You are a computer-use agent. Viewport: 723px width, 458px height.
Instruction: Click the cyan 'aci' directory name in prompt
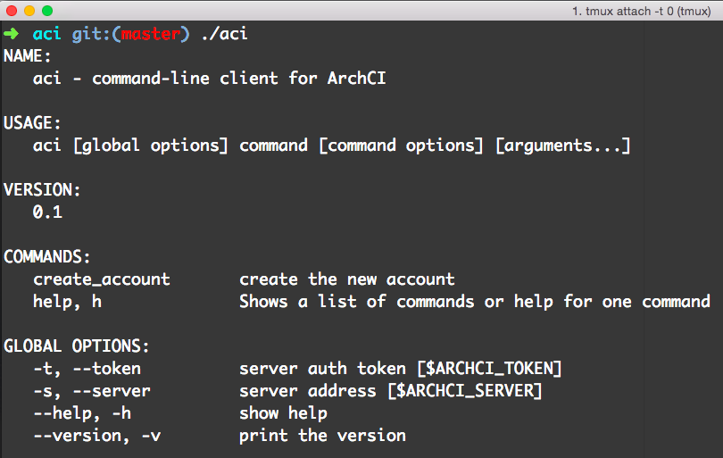pos(47,34)
